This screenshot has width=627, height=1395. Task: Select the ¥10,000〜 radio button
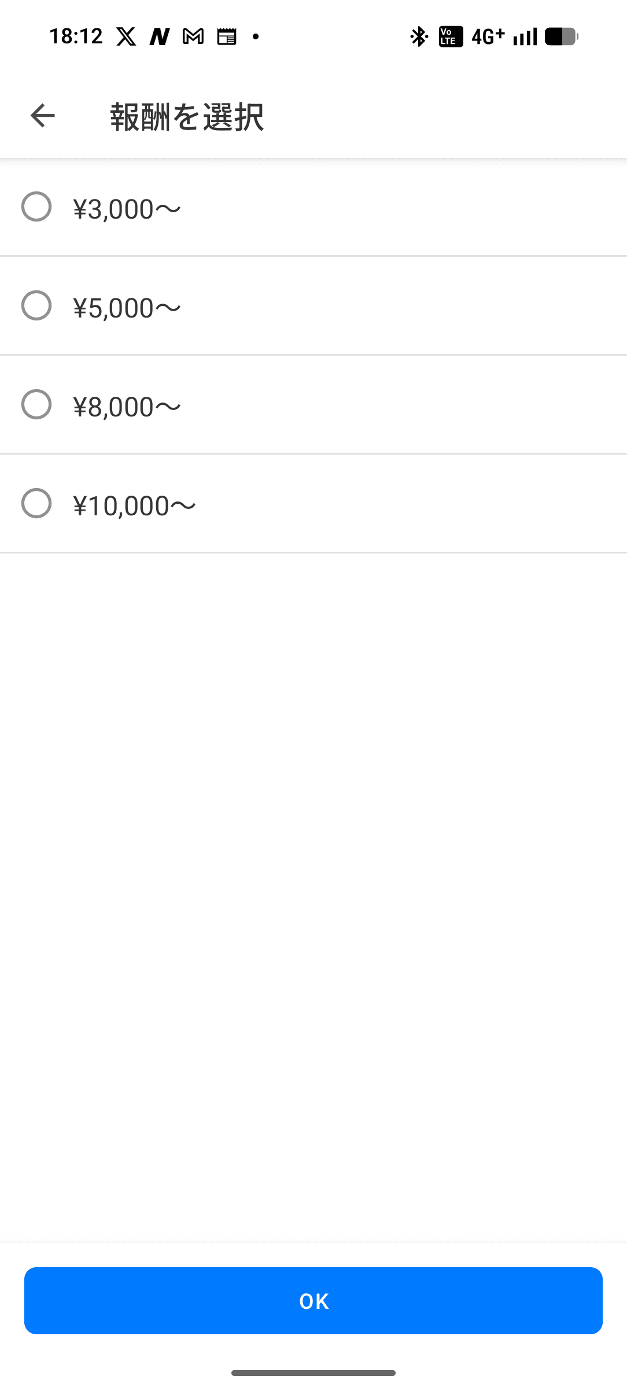(x=36, y=504)
